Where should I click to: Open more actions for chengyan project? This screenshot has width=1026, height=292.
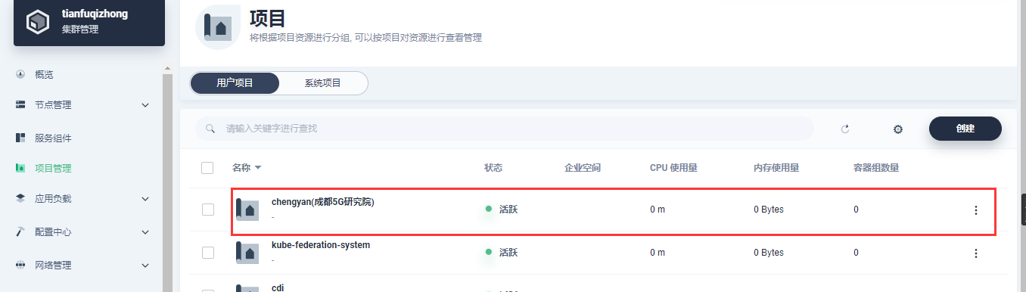coord(975,210)
